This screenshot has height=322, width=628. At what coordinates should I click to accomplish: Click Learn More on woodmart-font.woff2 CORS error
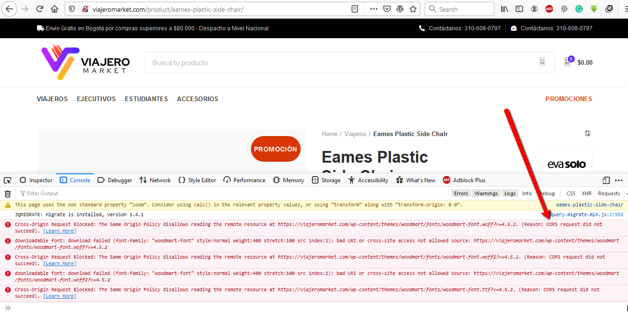click(x=59, y=263)
